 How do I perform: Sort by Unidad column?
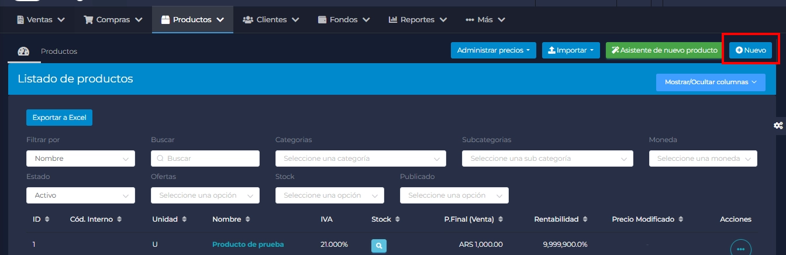(x=184, y=219)
